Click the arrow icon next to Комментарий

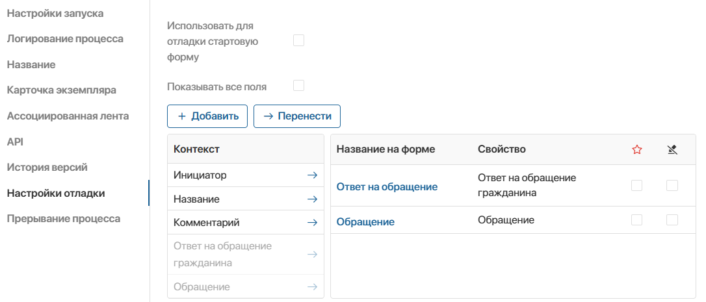[312, 222]
